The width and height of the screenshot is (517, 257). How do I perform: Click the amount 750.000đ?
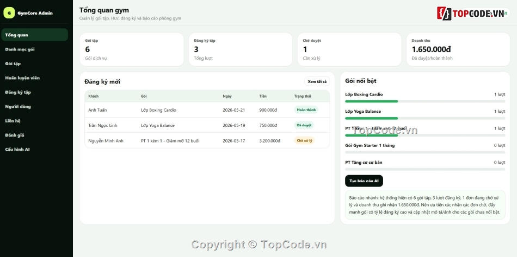268,125
